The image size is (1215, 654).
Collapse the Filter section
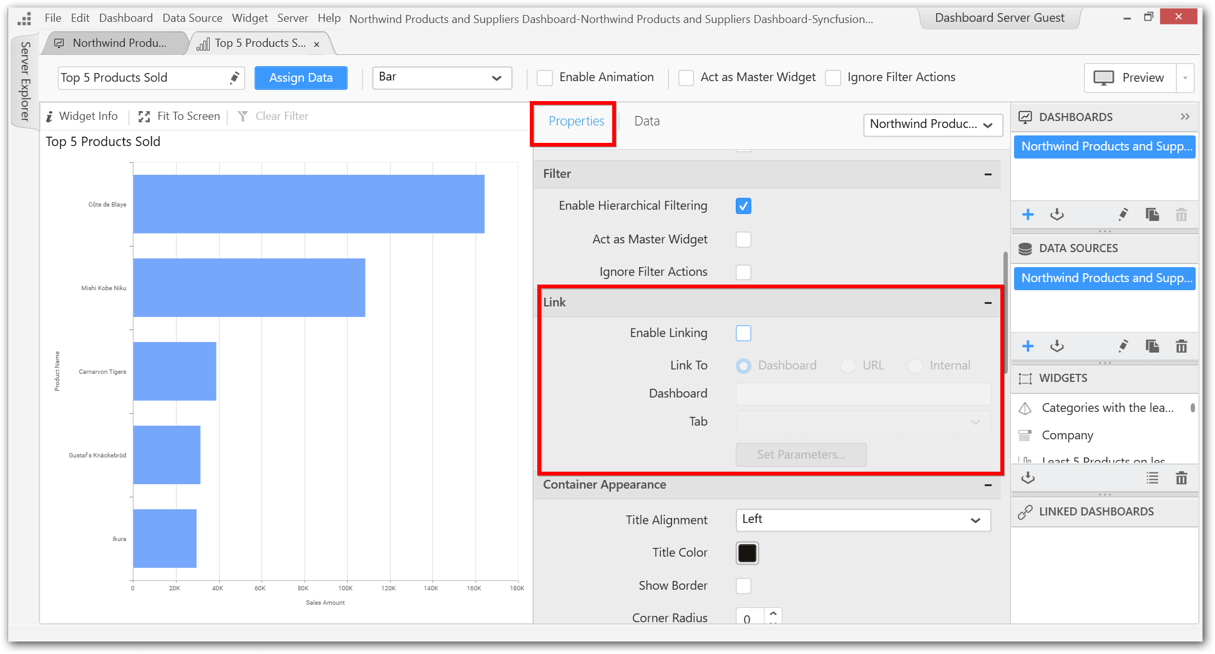988,174
